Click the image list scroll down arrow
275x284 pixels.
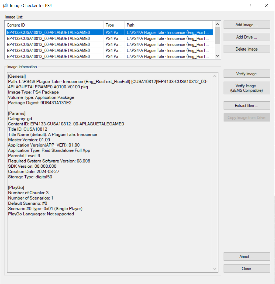(x=218, y=56)
